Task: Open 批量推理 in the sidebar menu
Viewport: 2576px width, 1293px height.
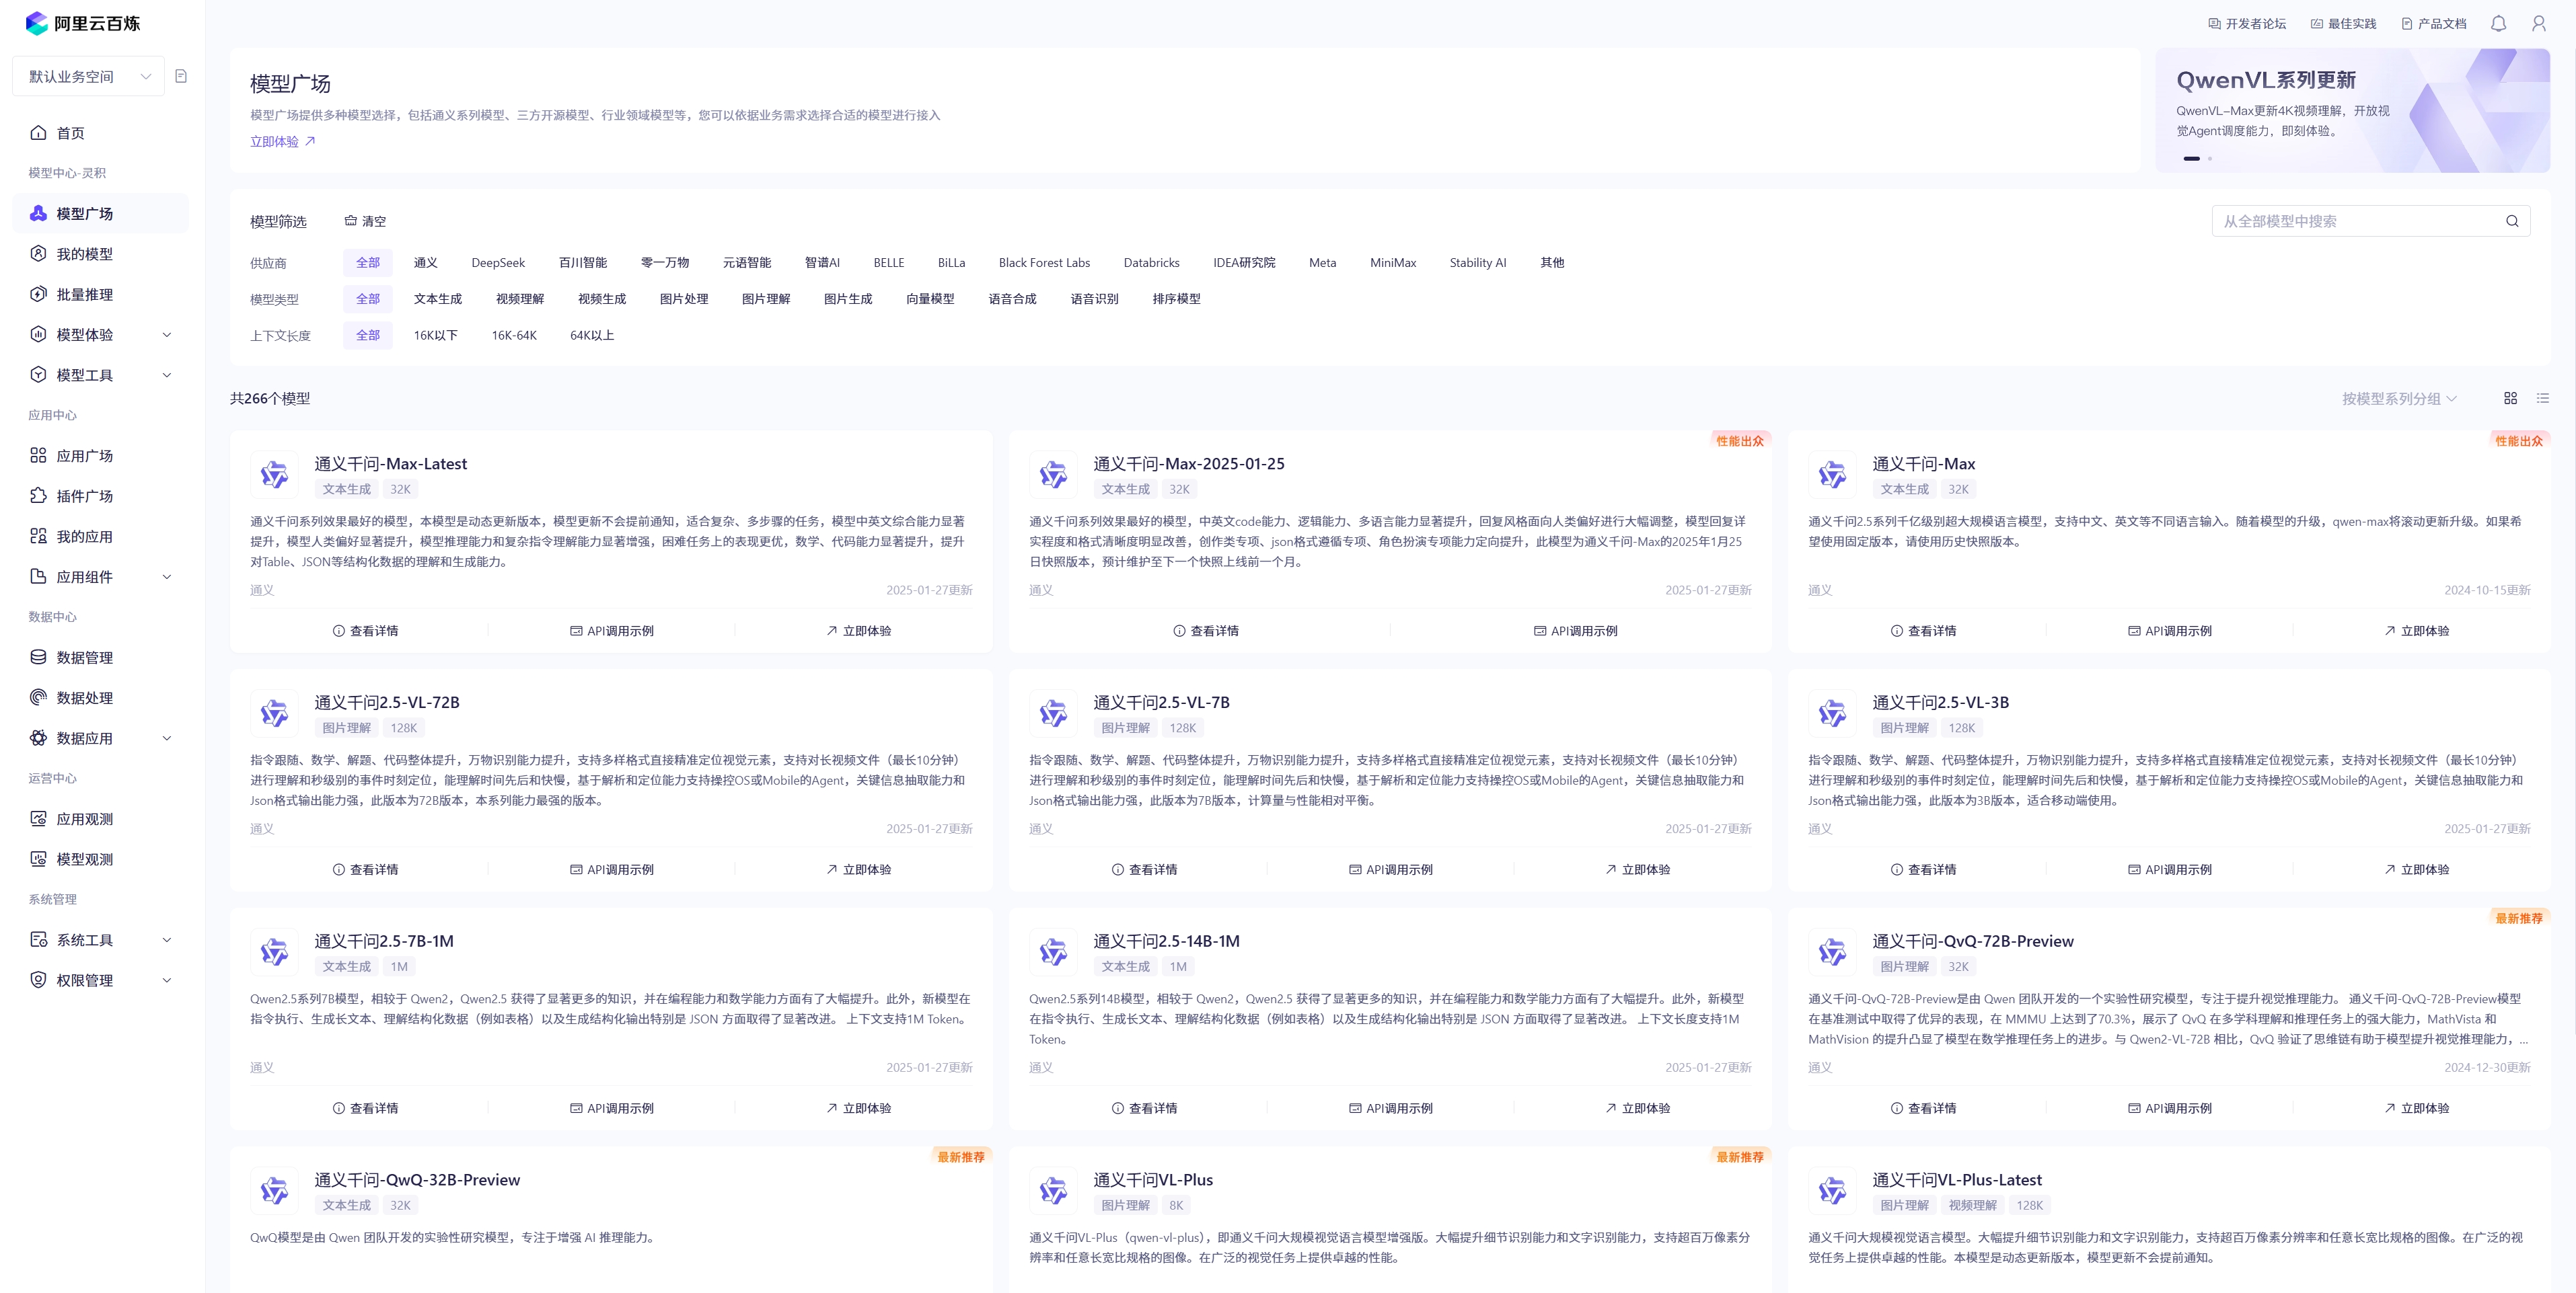Action: (x=84, y=295)
